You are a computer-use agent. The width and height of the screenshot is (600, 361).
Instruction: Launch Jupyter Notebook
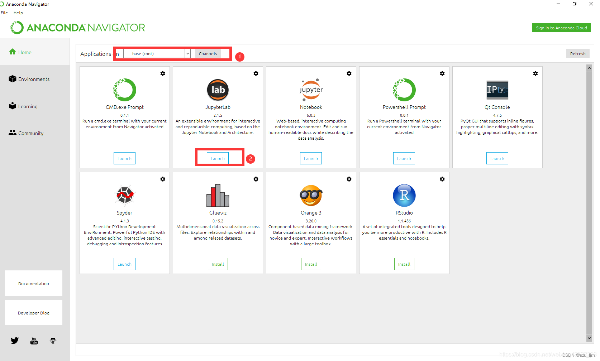[x=311, y=159]
